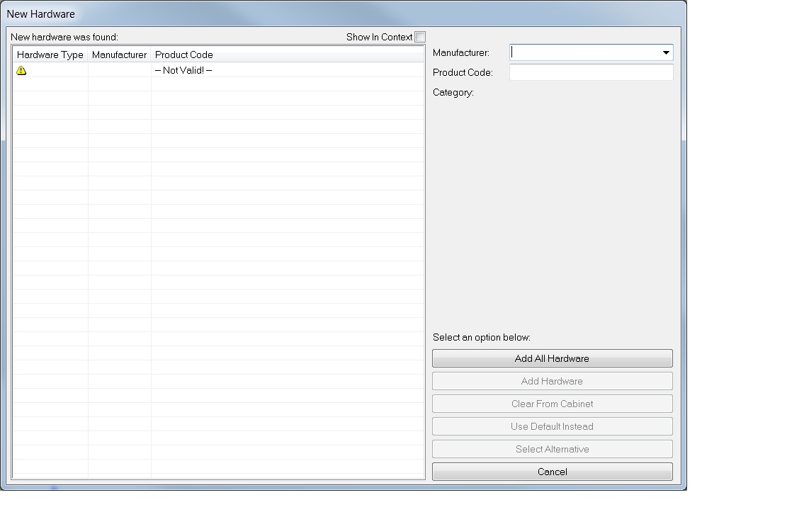The image size is (787, 507).
Task: Click the empty second row of hardware list
Action: pyautogui.click(x=213, y=84)
